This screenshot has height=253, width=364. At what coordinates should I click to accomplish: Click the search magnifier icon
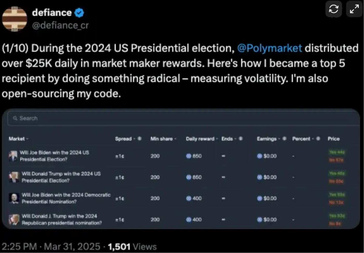click(15, 118)
